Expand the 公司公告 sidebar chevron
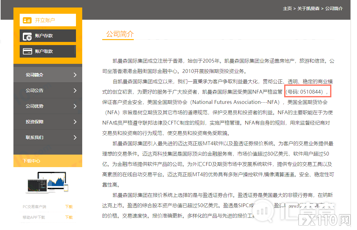The image size is (357, 230). point(74,90)
